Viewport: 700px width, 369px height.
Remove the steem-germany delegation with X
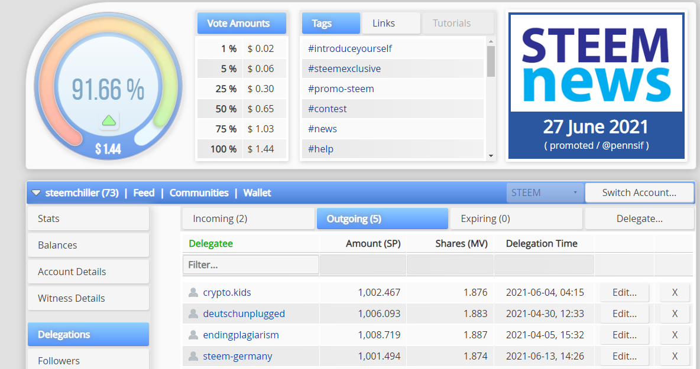(675, 356)
